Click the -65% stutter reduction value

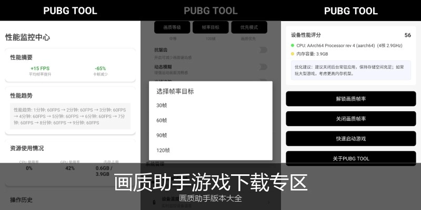tap(100, 69)
